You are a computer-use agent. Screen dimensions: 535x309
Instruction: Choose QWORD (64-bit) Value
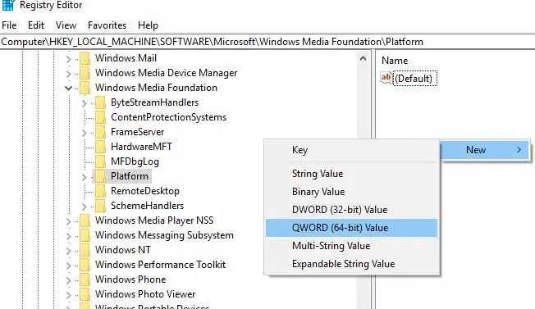click(x=351, y=228)
